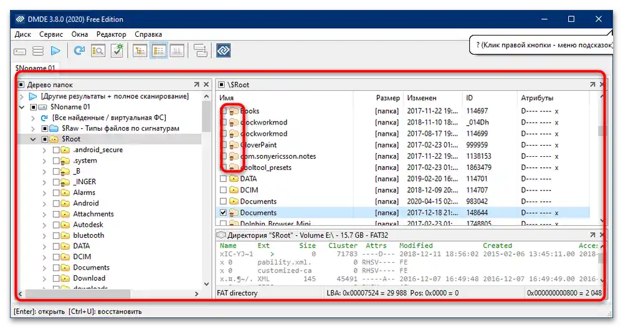Screen dimensions: 623x328
Task: Click the $Noname 01 drive icon in tree
Action: click(43, 107)
